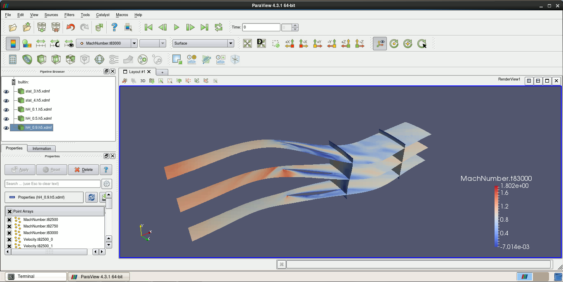Click the Undo arrow in toolbar
This screenshot has width=563, height=282.
71,27
